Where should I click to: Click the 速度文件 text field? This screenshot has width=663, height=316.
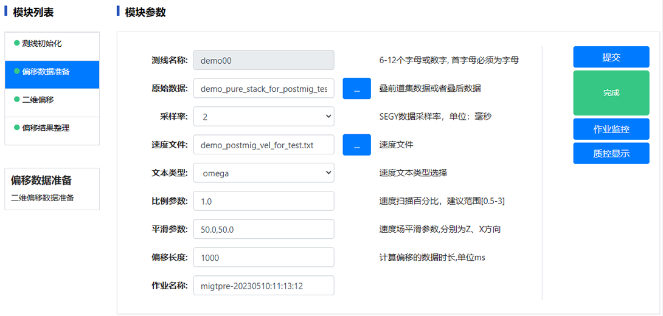(x=263, y=145)
